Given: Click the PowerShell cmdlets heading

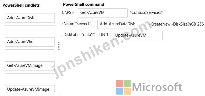Looking at the screenshot, I should point(21,5).
